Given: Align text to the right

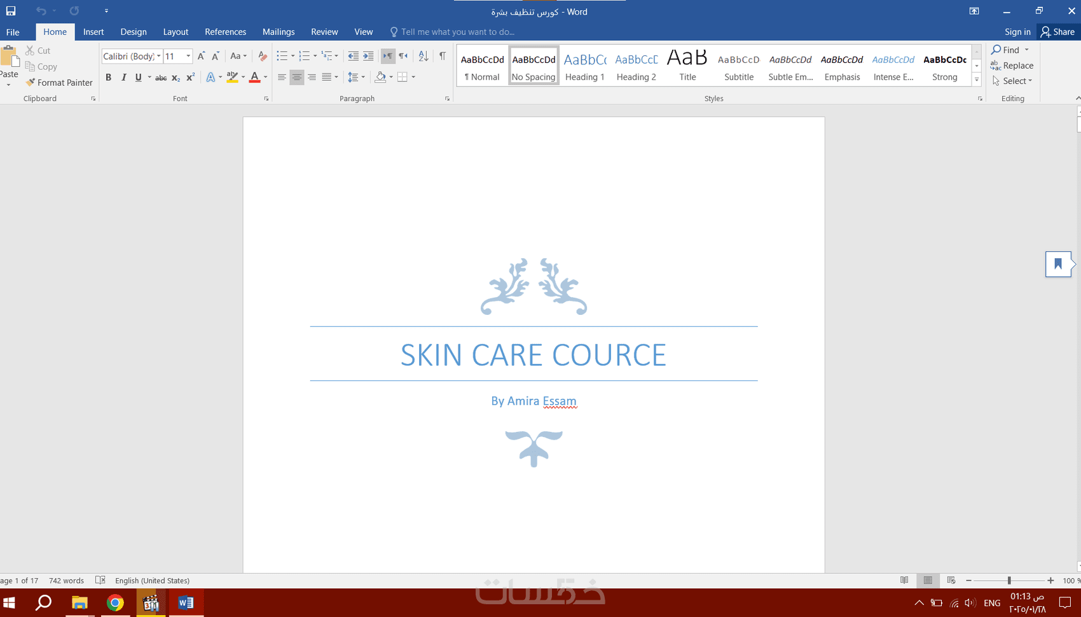Looking at the screenshot, I should tap(312, 78).
